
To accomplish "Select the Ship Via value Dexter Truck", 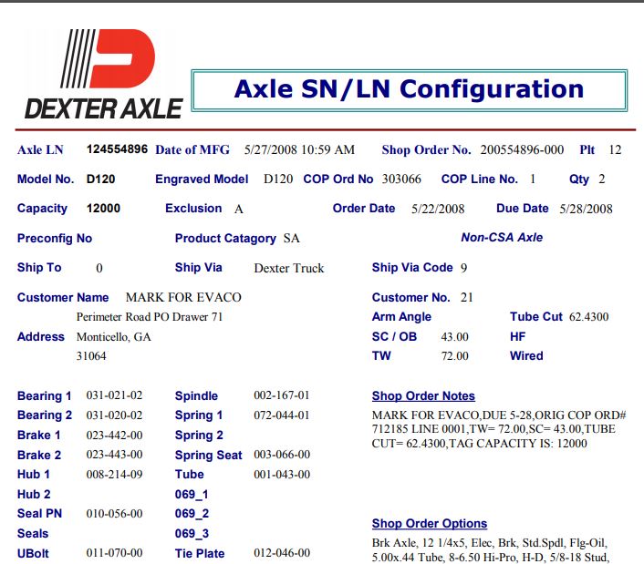I will [288, 269].
